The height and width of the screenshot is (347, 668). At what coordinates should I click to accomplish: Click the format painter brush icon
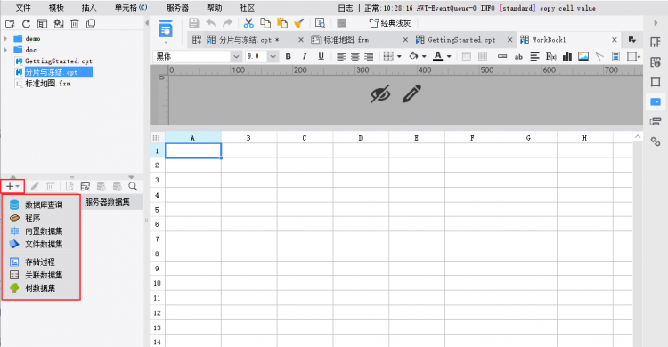pyautogui.click(x=299, y=23)
